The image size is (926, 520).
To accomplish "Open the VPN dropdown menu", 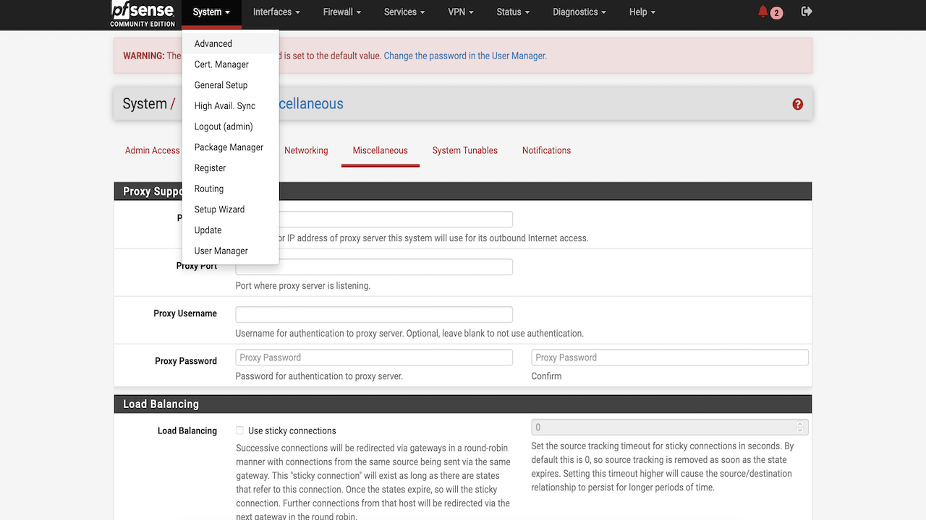I will pyautogui.click(x=461, y=12).
